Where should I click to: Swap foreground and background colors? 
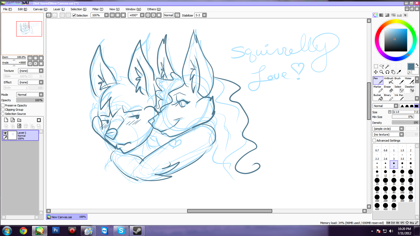coord(417,65)
